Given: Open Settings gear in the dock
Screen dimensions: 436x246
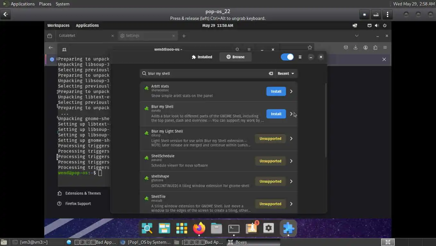Looking at the screenshot, I should (268, 228).
